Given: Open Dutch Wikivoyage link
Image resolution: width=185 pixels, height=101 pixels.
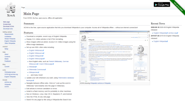Looking at the screenshot, I should point(47,64).
